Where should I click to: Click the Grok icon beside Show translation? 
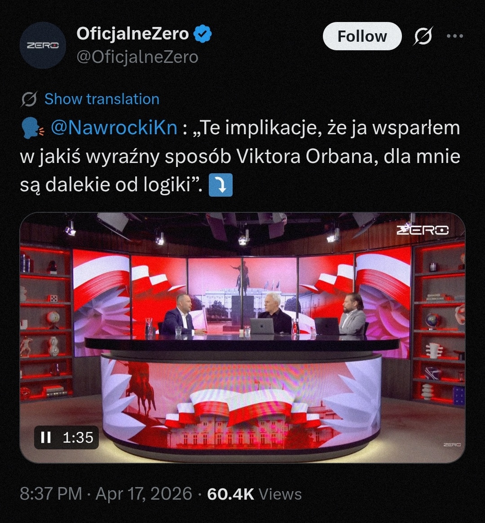pos(29,99)
